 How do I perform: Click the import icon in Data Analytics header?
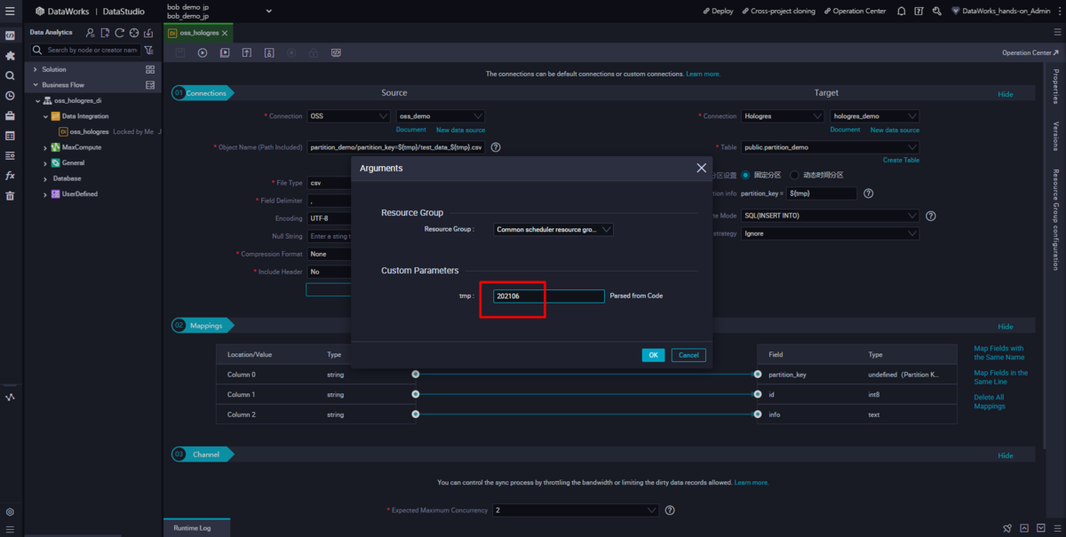pos(148,33)
